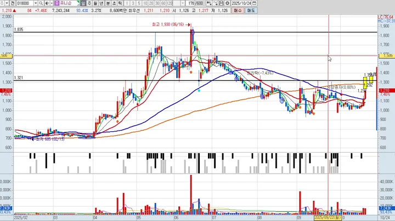Click the 매수 buy button
This screenshot has width=395, height=221.
click(238, 10)
